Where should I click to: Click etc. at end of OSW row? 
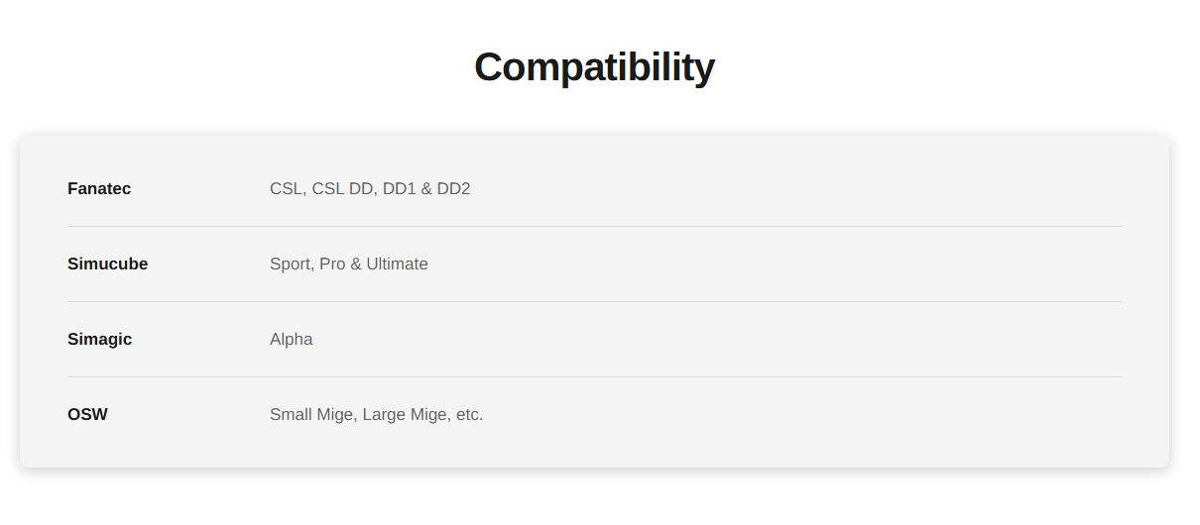pyautogui.click(x=469, y=414)
